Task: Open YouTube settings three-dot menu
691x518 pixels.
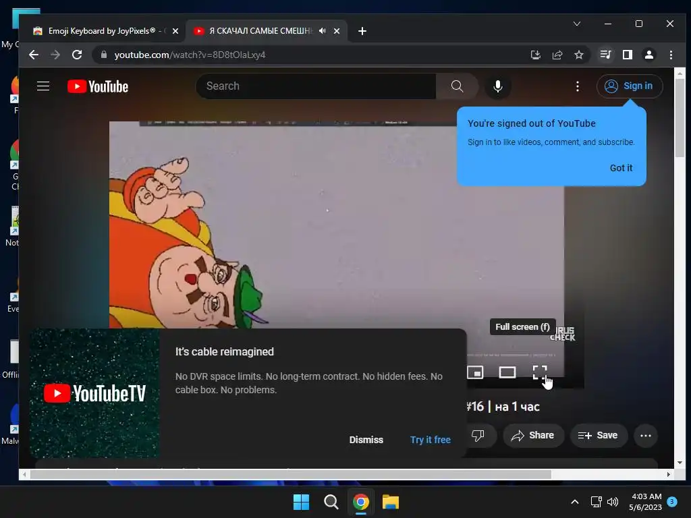Action: tap(578, 86)
